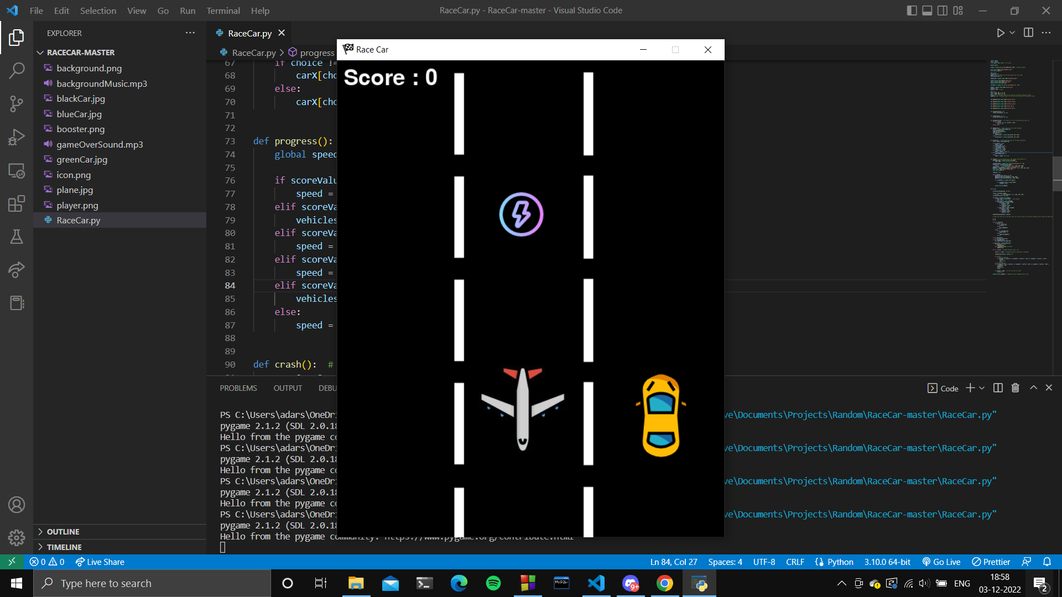Viewport: 1062px width, 597px height.
Task: Open the Source Control view
Action: (x=17, y=103)
